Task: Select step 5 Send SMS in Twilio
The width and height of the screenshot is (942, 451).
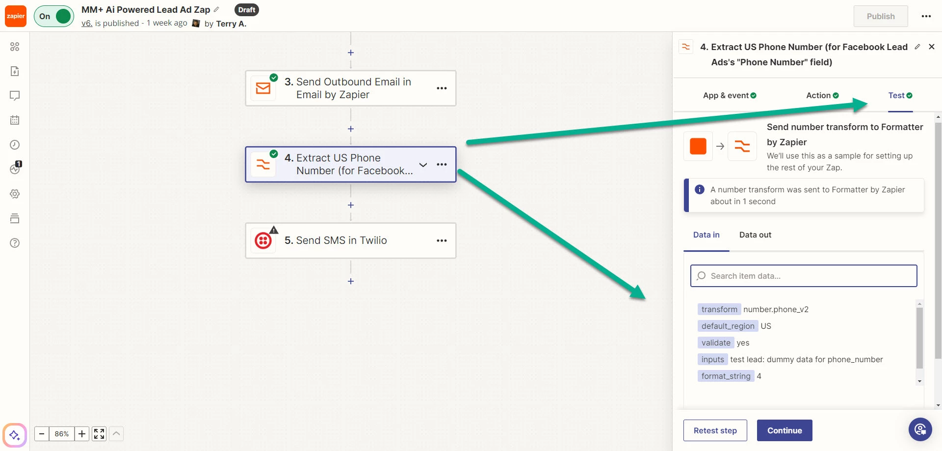Action: [351, 240]
